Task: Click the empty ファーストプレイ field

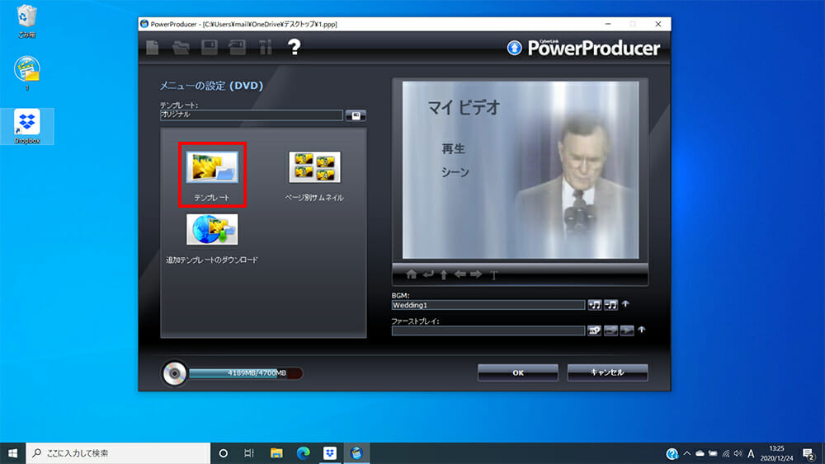Action: 488,330
